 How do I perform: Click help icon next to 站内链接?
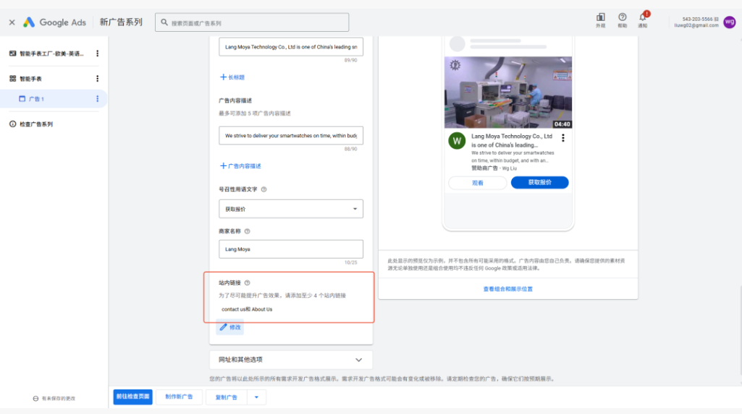(x=247, y=283)
